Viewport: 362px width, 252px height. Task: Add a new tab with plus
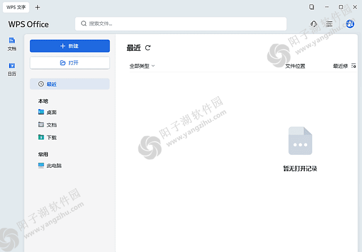pos(37,7)
